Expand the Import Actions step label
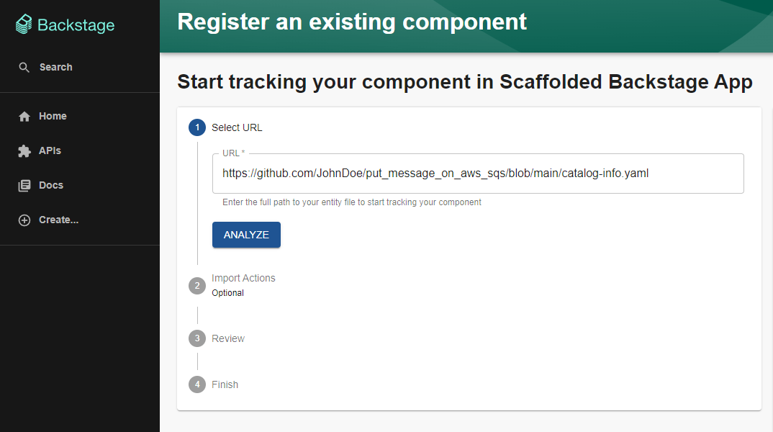773x432 pixels. (243, 279)
